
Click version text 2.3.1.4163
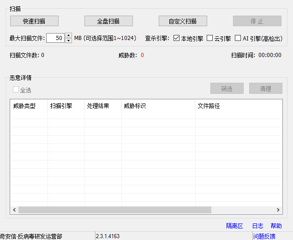108,236
